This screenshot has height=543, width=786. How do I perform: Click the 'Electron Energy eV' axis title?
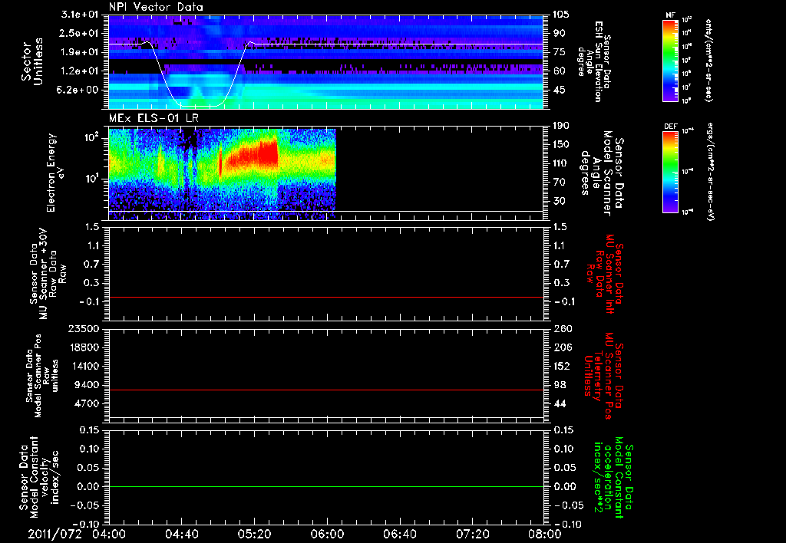54,173
